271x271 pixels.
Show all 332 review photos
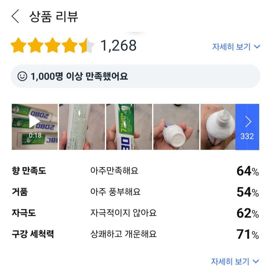[247, 127]
